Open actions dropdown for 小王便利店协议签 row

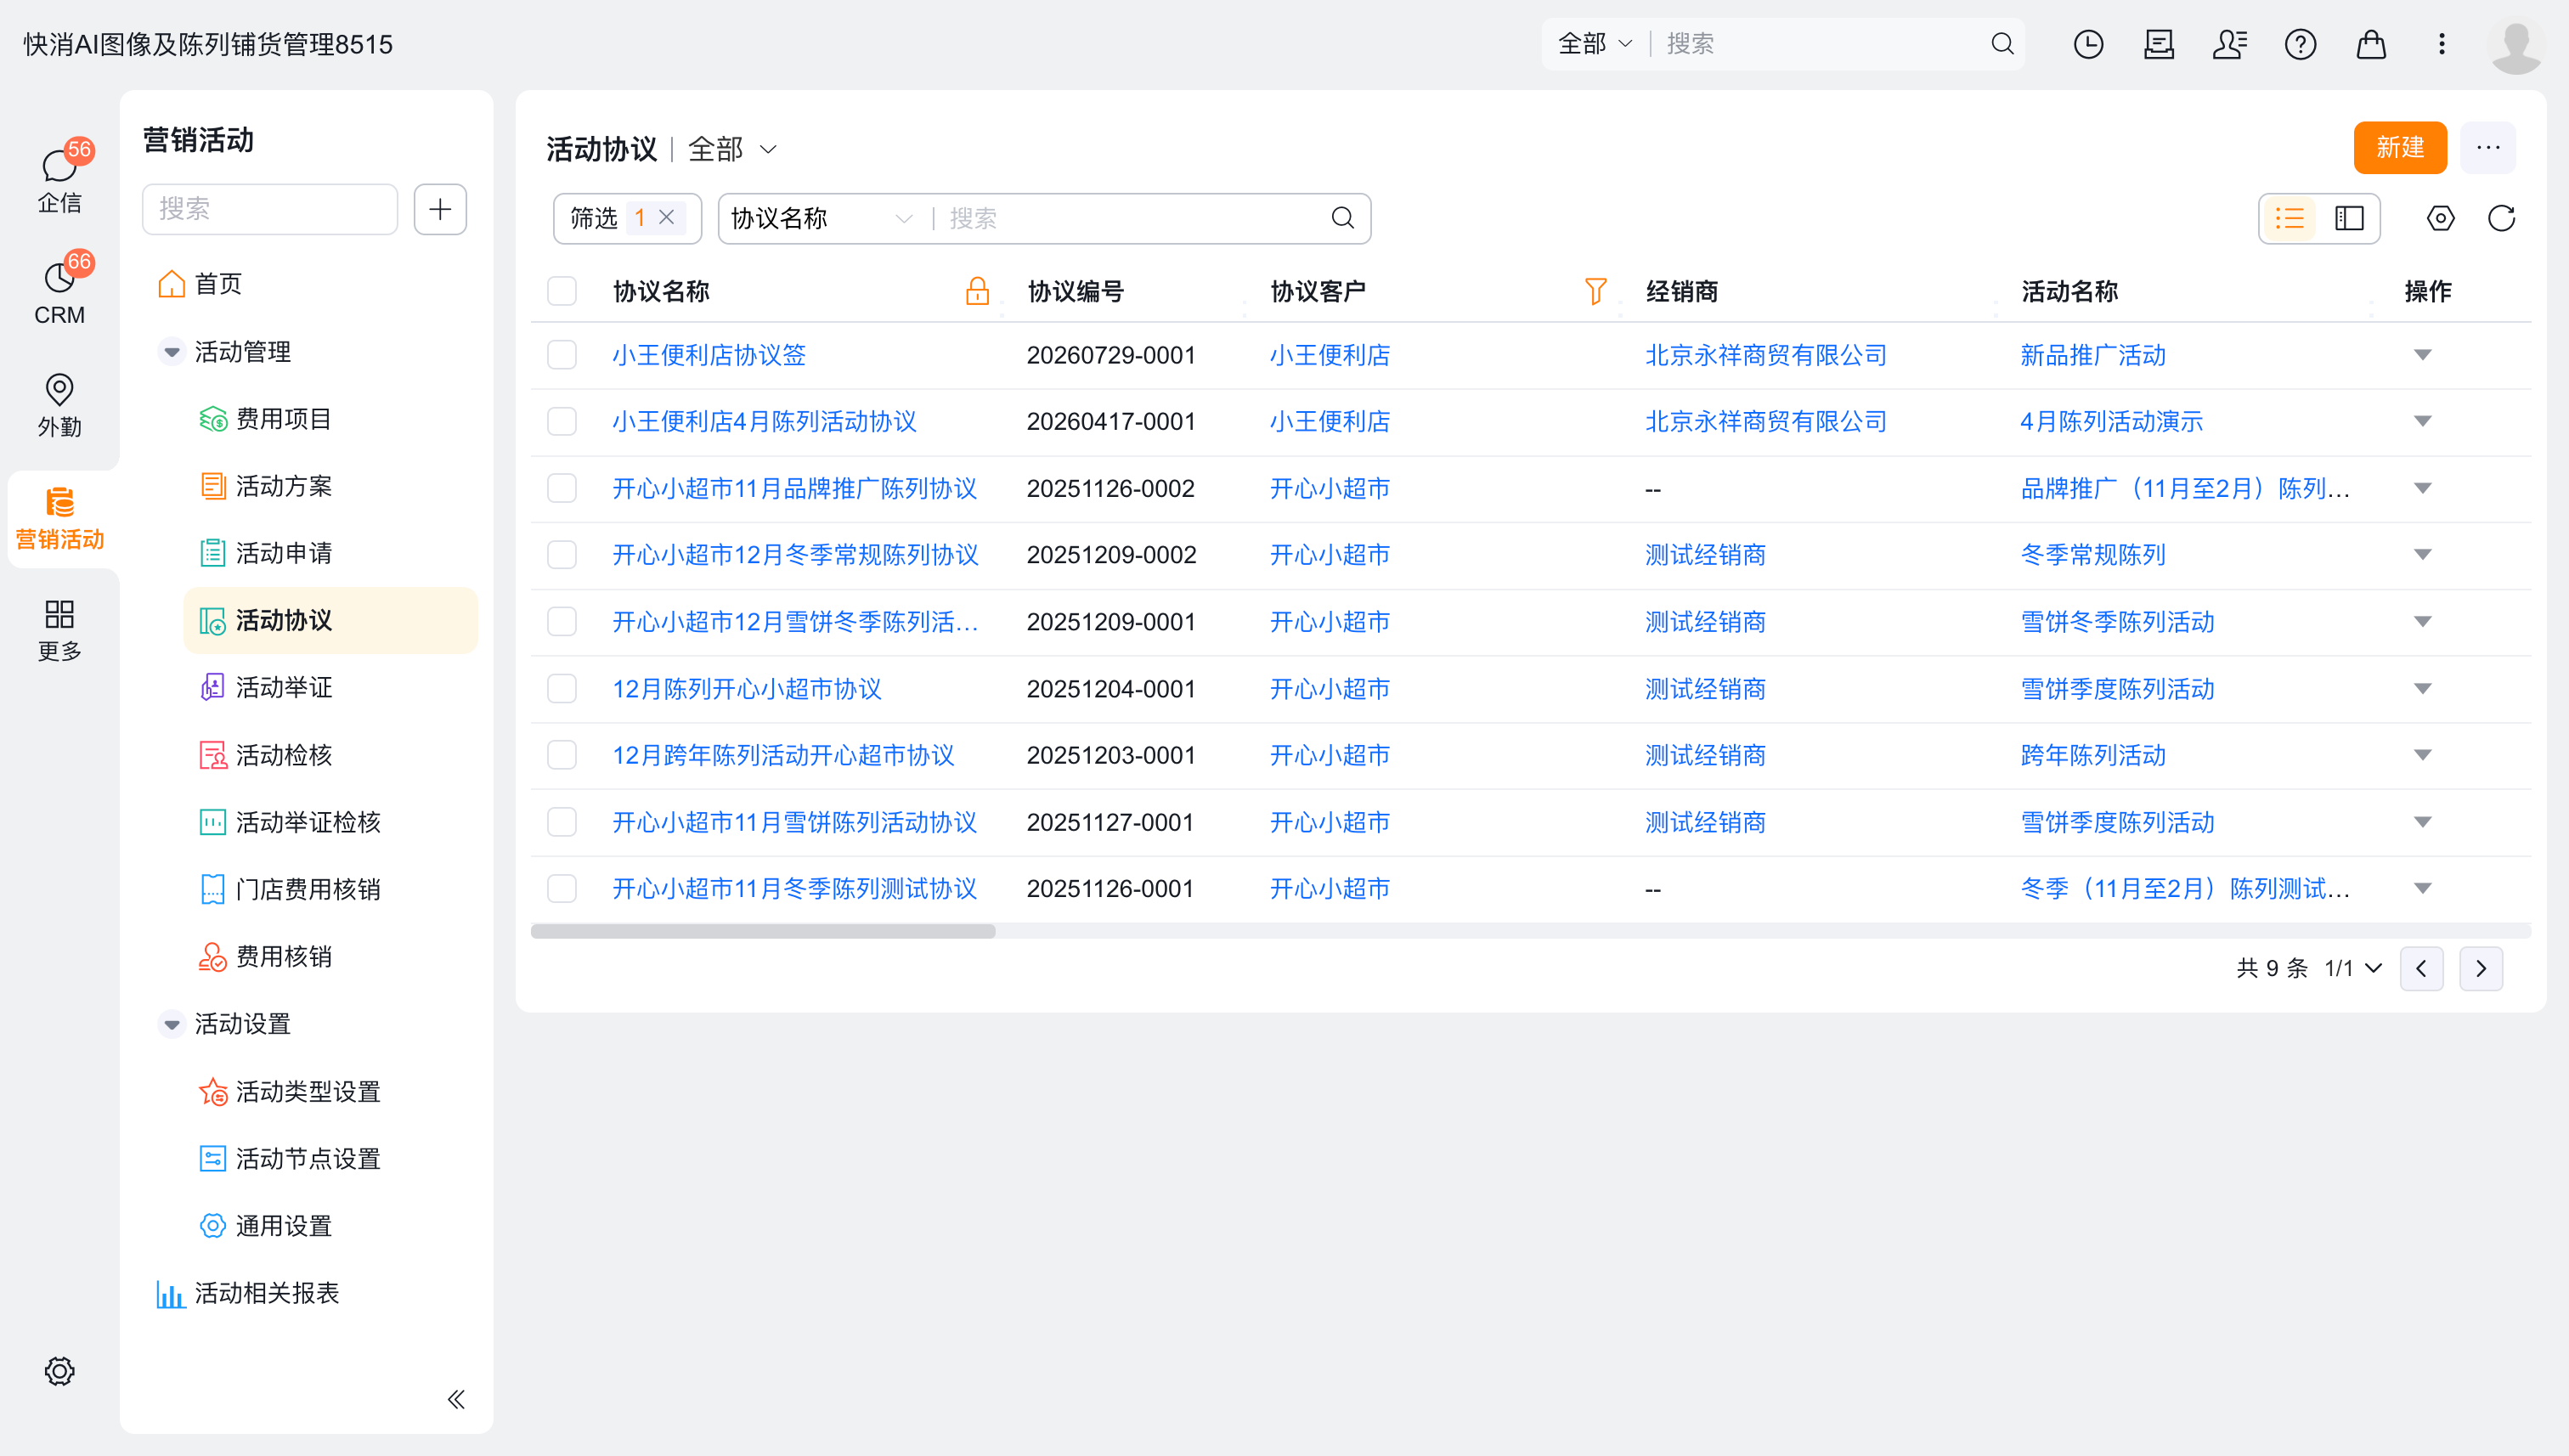[x=2422, y=355]
